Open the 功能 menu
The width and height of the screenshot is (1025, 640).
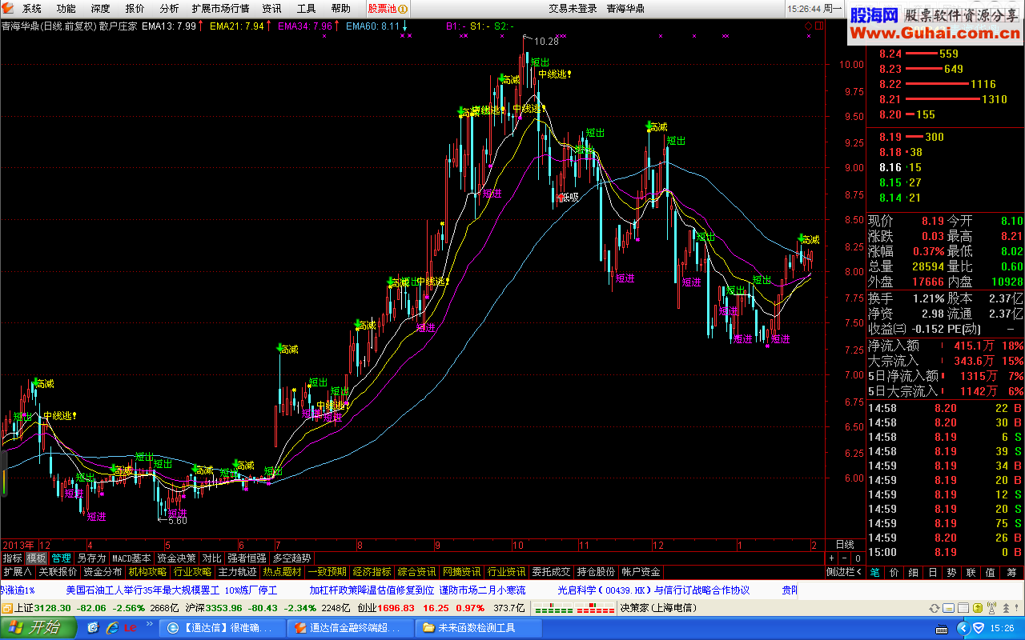point(66,9)
